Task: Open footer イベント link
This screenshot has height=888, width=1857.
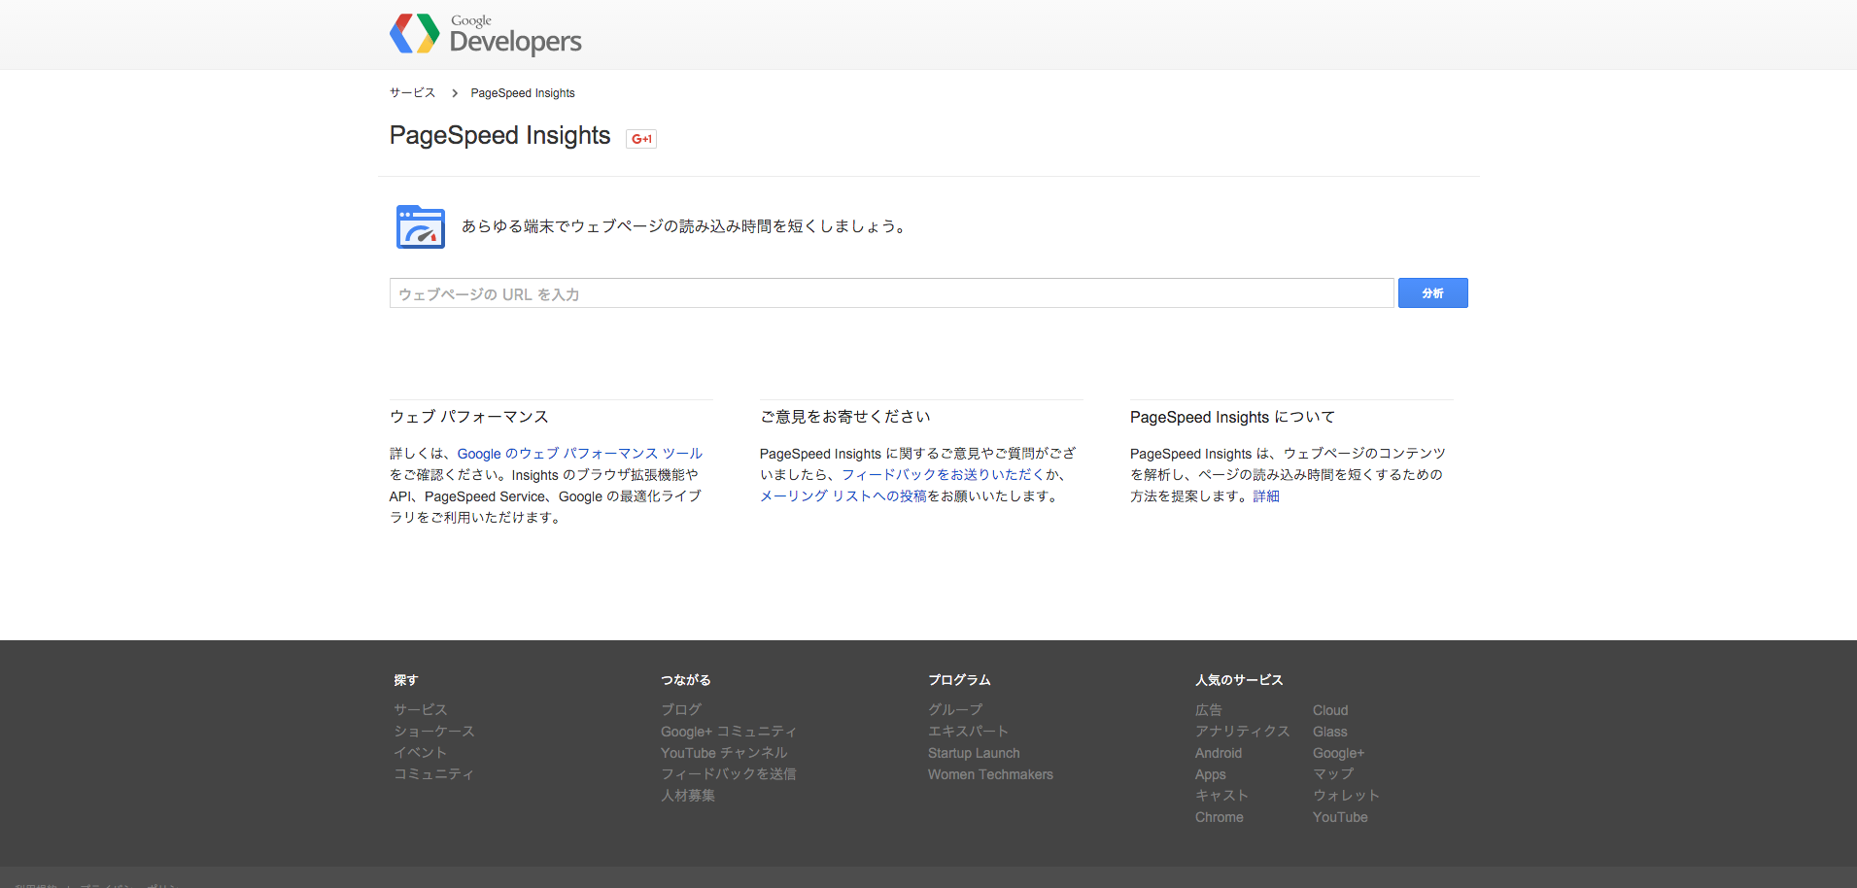Action: coord(421,753)
